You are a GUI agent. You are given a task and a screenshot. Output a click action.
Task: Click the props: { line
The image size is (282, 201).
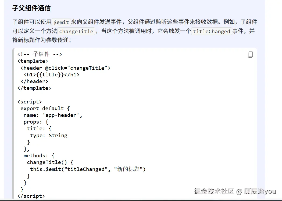coord(36,122)
